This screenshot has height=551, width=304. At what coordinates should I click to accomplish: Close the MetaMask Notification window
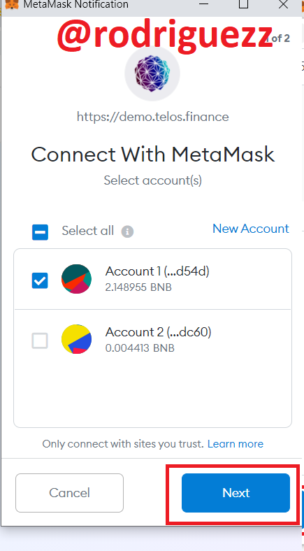pyautogui.click(x=283, y=4)
